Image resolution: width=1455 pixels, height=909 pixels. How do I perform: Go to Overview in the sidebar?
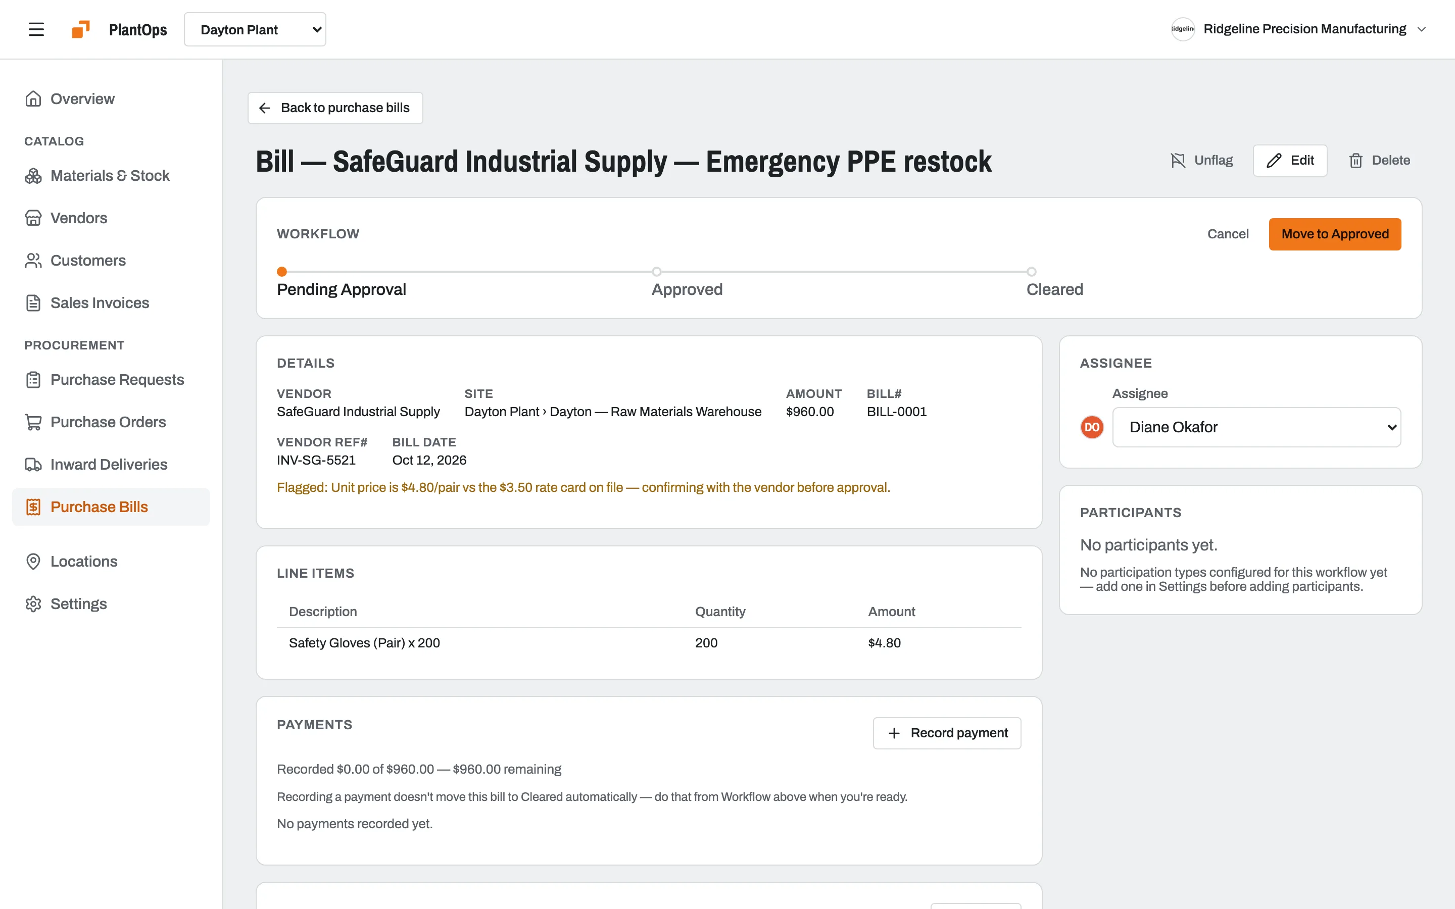pos(111,98)
